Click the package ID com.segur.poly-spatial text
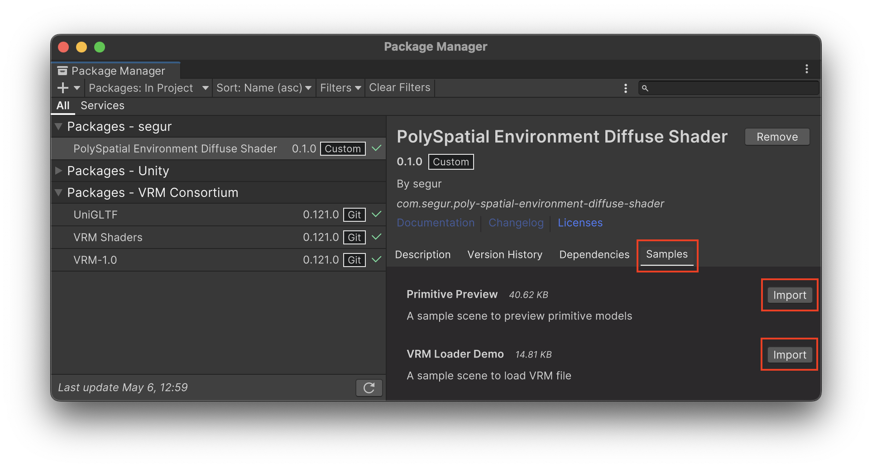The height and width of the screenshot is (468, 872). tap(530, 204)
